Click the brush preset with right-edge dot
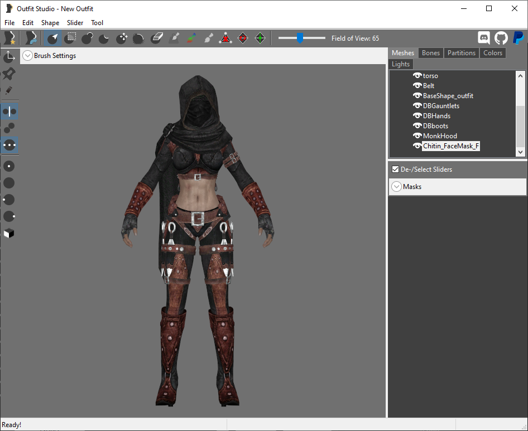 point(9,216)
